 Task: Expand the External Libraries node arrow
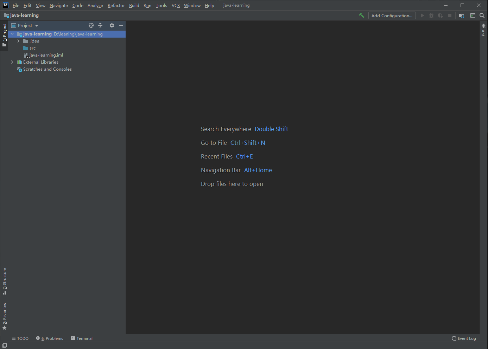(x=12, y=62)
